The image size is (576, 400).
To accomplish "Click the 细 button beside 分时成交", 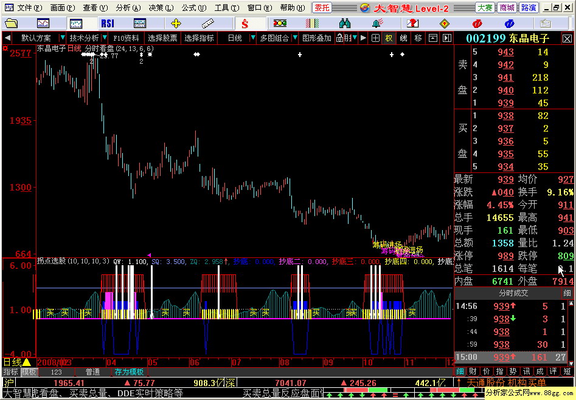I will pyautogui.click(x=567, y=293).
